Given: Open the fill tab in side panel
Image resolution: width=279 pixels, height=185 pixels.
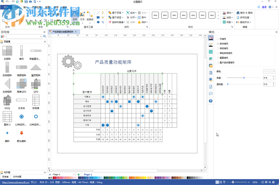Looking at the screenshot, I should (x=211, y=38).
